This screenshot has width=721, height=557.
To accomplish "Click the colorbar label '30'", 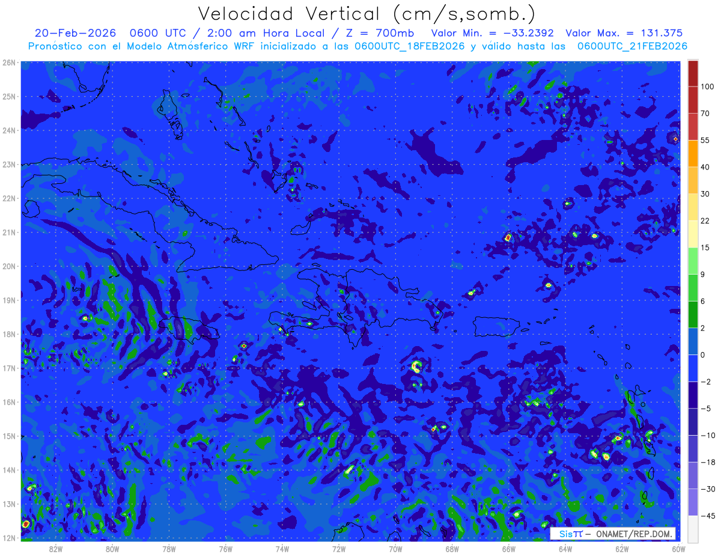I will pyautogui.click(x=705, y=193).
